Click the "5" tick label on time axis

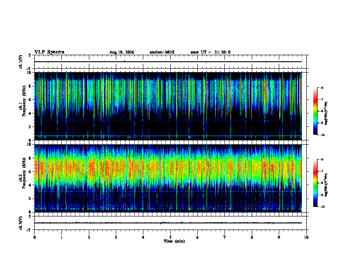coord(170,237)
